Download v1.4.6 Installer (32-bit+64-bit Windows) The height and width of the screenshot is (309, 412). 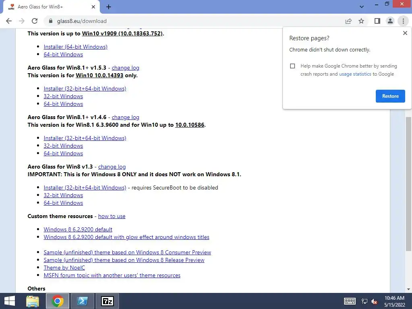[x=85, y=138]
